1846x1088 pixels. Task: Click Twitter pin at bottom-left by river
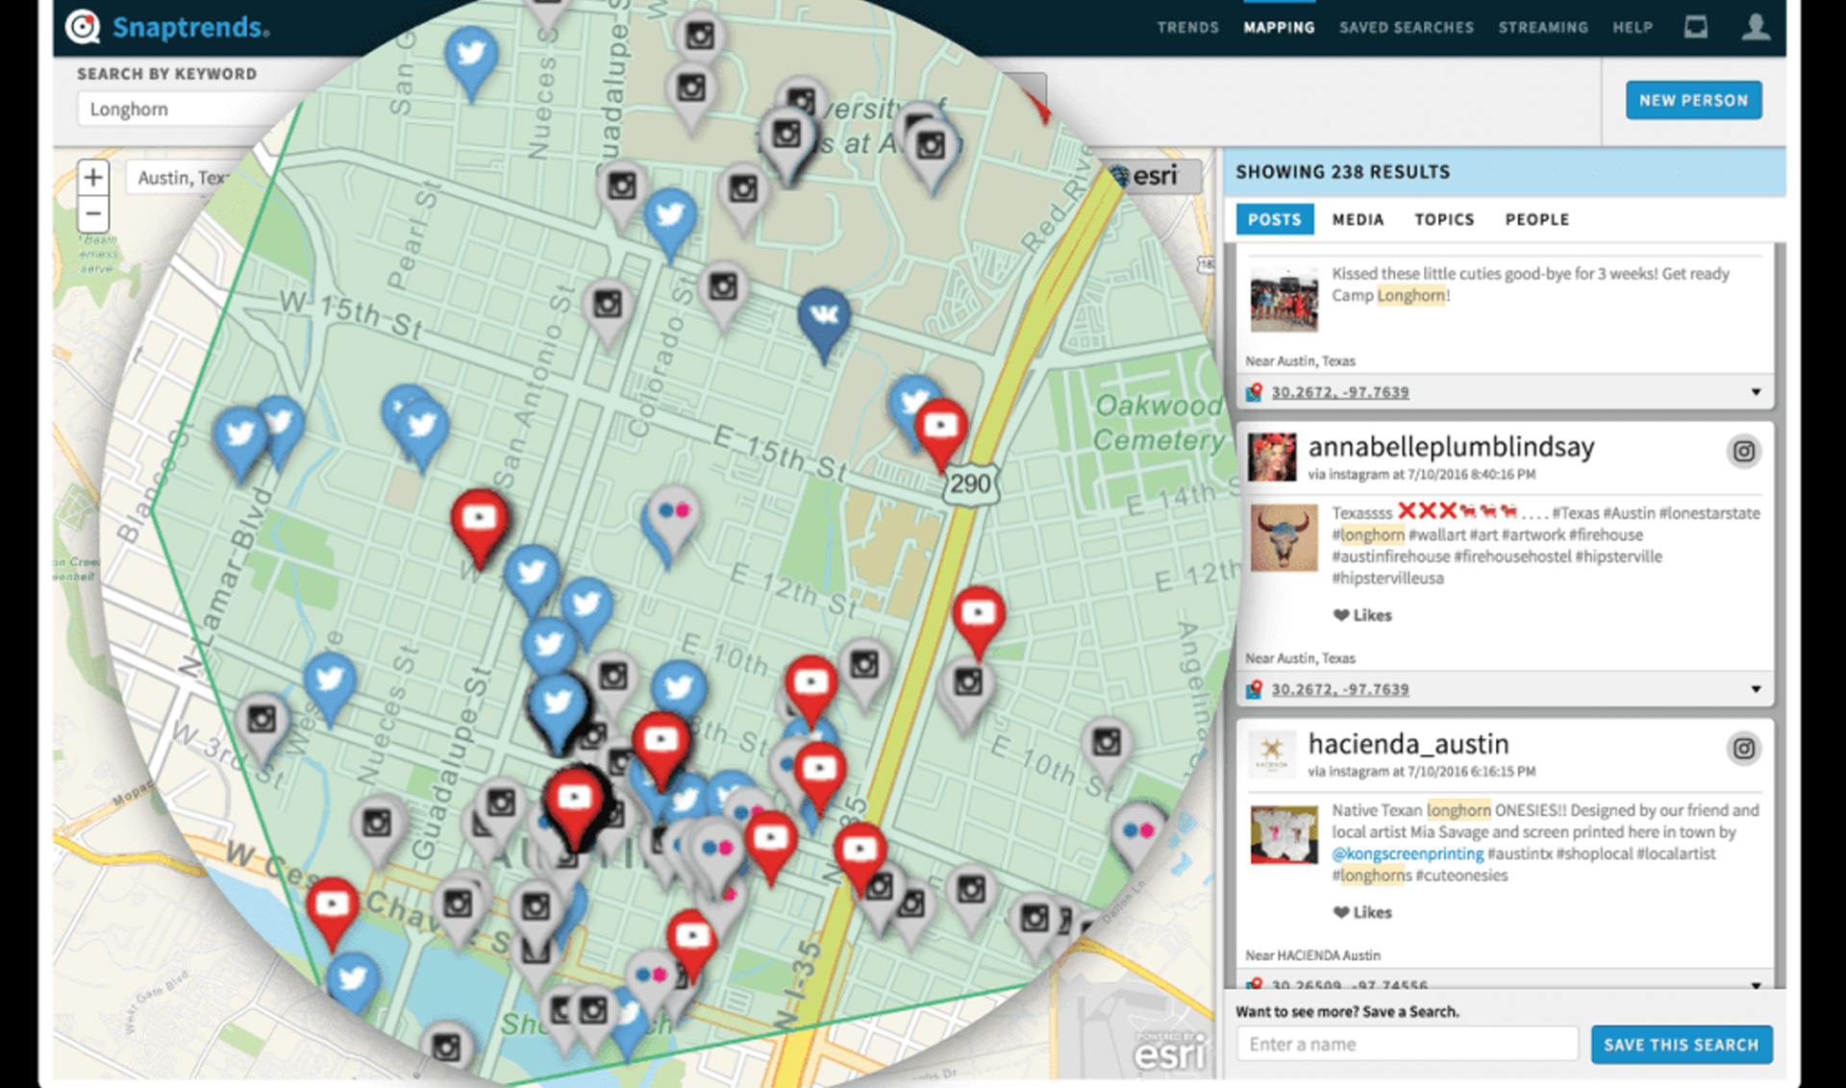point(352,982)
